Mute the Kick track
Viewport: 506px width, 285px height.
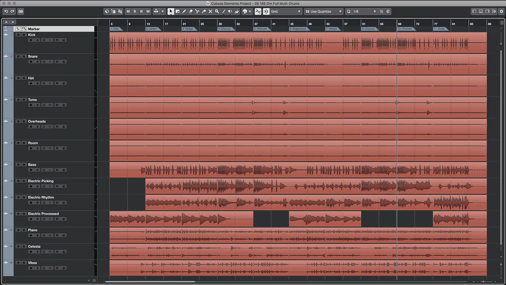pyautogui.click(x=18, y=35)
